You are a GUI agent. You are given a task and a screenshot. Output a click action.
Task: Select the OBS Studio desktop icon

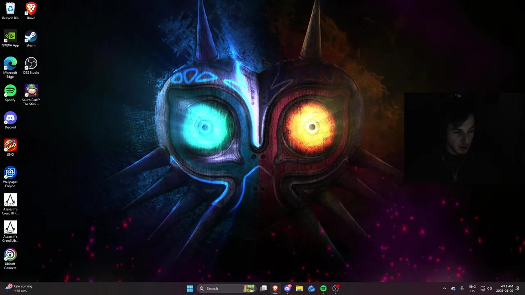tap(31, 66)
